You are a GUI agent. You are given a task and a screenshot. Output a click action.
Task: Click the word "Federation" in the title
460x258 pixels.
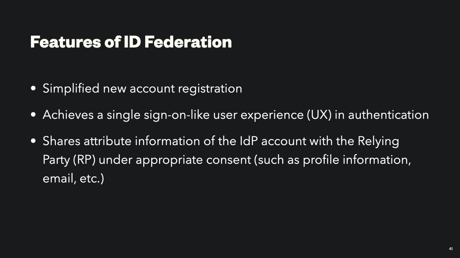click(188, 42)
